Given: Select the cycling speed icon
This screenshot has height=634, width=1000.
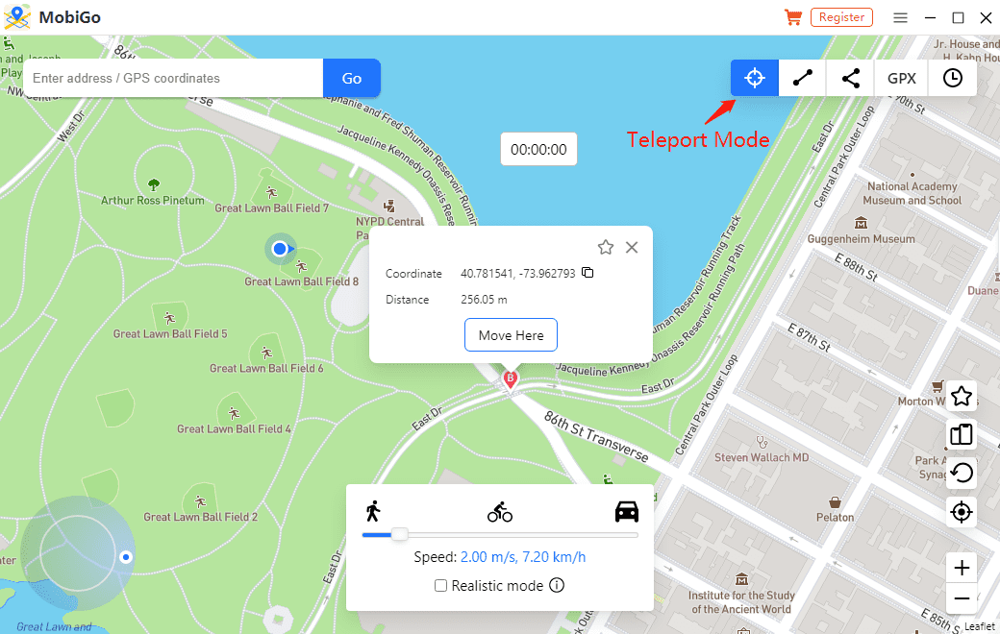Looking at the screenshot, I should (x=500, y=513).
